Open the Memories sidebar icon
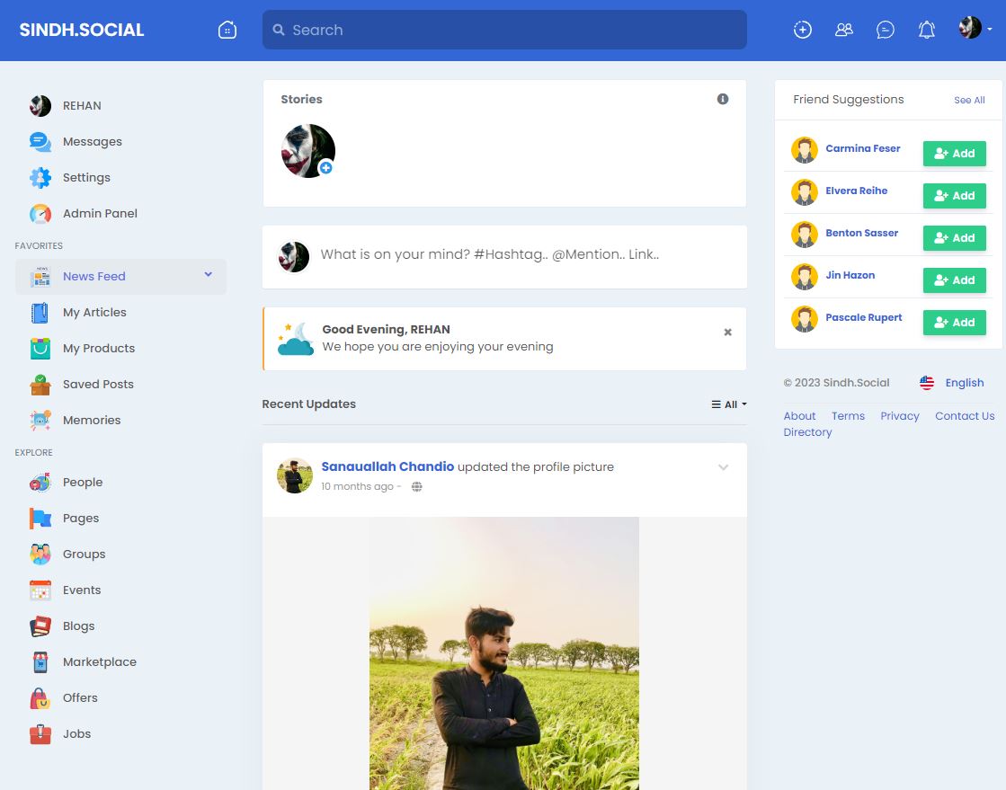This screenshot has width=1006, height=790. 40,420
